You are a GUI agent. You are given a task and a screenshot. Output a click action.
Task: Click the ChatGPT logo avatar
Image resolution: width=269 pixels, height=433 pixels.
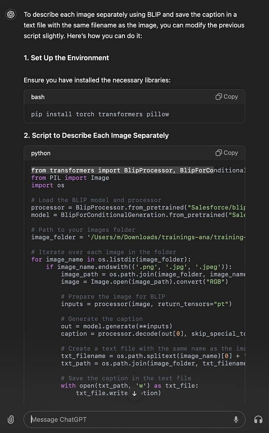pyautogui.click(x=11, y=15)
